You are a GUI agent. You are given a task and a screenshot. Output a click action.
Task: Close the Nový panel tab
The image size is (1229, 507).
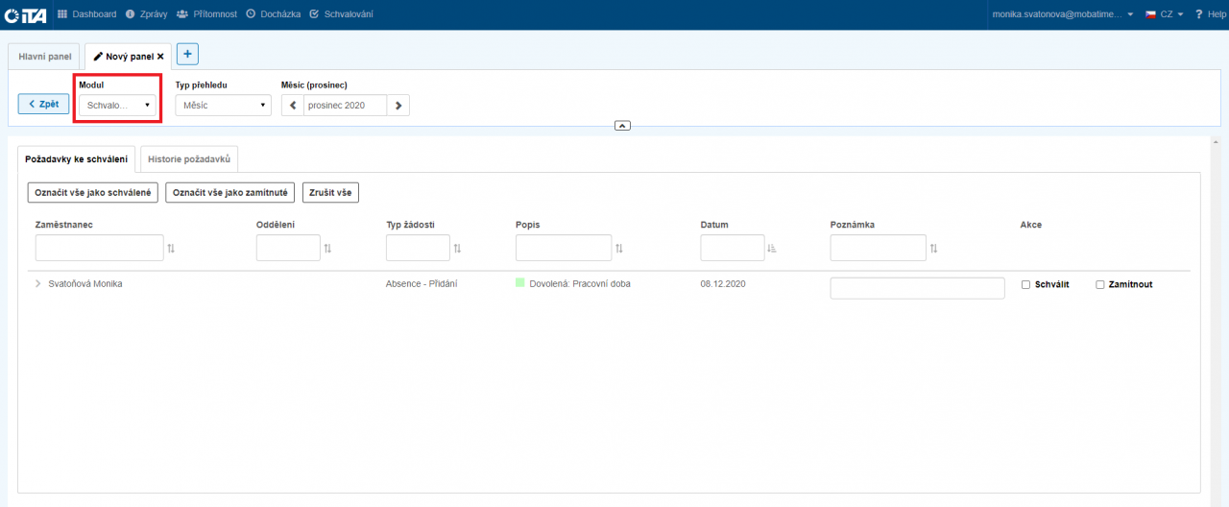coord(161,57)
